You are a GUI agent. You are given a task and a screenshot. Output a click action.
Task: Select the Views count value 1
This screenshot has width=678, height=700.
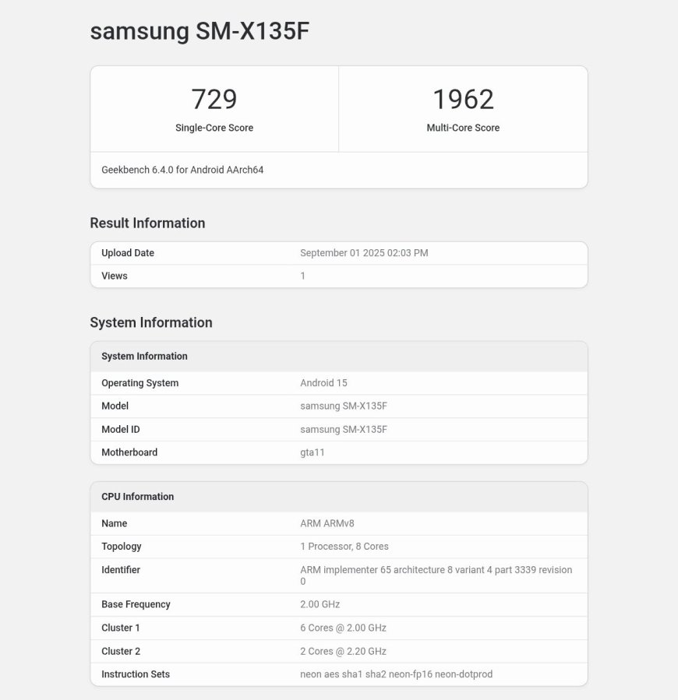tap(302, 276)
